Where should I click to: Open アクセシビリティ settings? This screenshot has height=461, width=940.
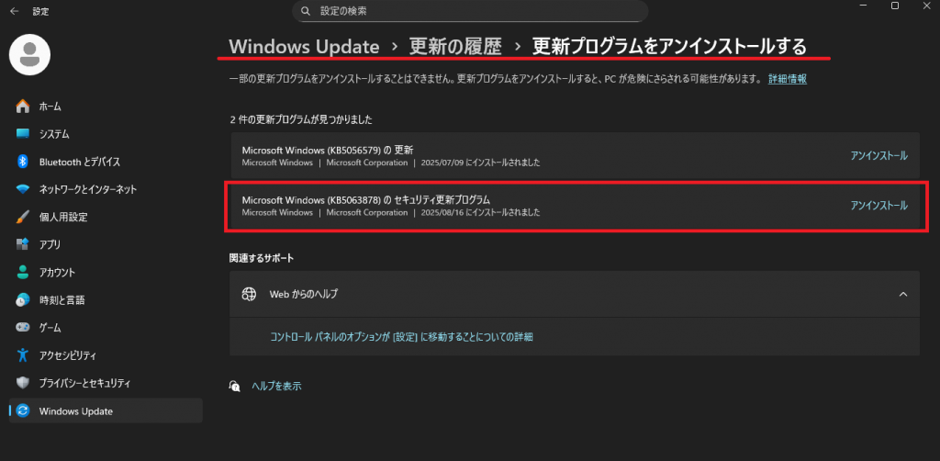[106, 355]
